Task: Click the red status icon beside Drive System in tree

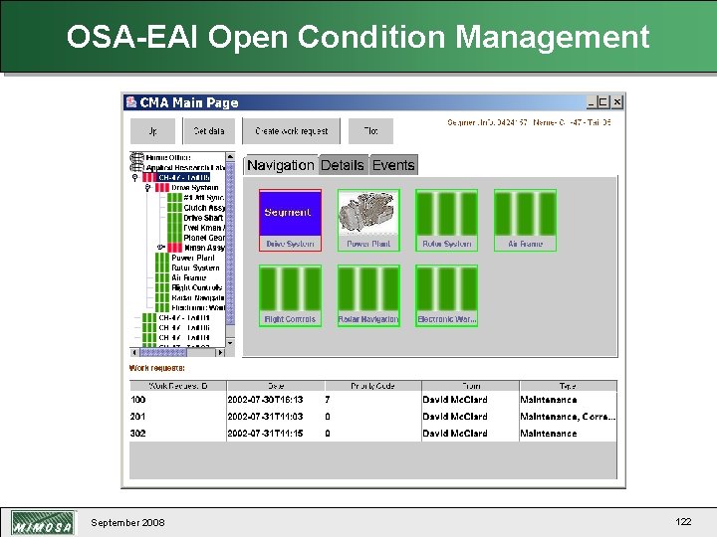Action: pyautogui.click(x=162, y=188)
